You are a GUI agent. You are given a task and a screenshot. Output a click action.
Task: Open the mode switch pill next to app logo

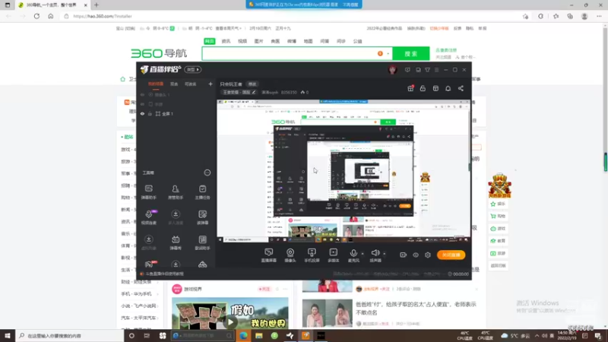pyautogui.click(x=193, y=70)
